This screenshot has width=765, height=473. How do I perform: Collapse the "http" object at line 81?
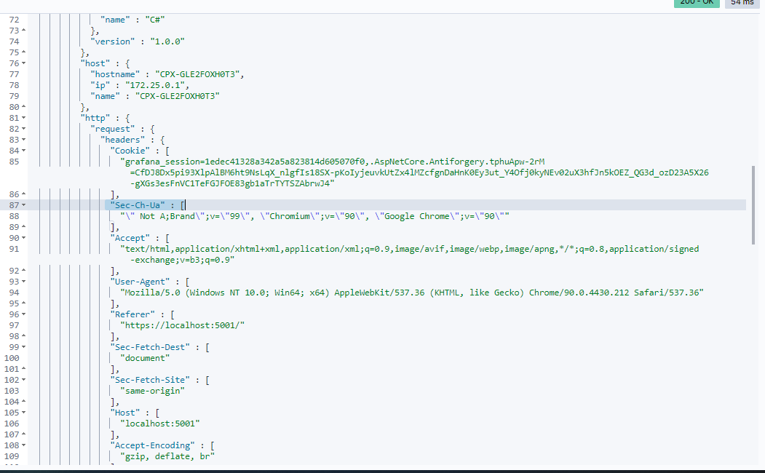pos(24,117)
